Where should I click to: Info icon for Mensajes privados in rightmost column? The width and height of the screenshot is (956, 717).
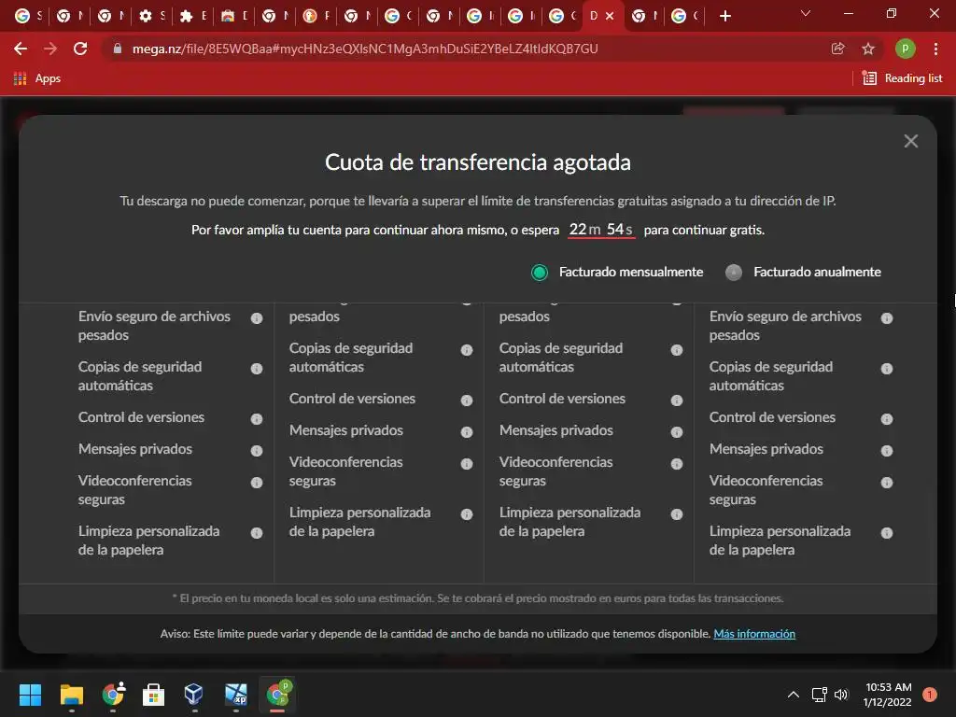pos(887,451)
